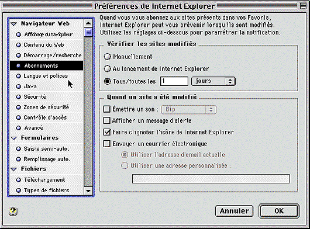Open the jours interval dropdown

[x=213, y=81]
